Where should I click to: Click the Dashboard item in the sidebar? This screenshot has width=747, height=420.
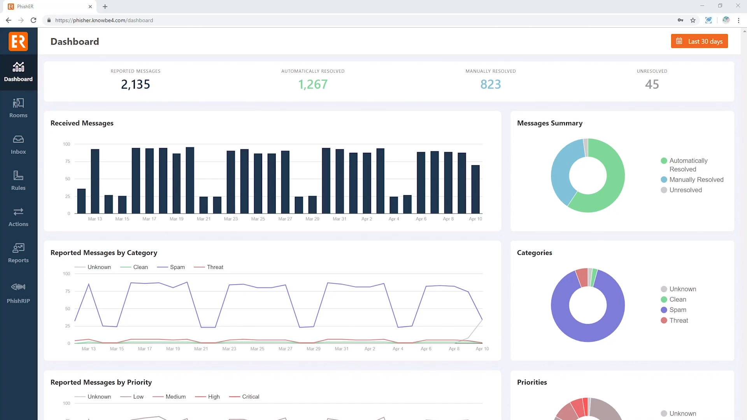coord(18,72)
